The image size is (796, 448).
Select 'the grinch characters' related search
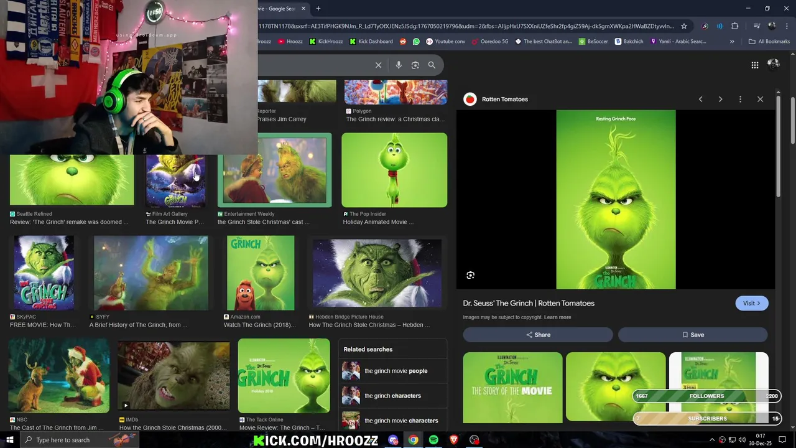pyautogui.click(x=394, y=396)
